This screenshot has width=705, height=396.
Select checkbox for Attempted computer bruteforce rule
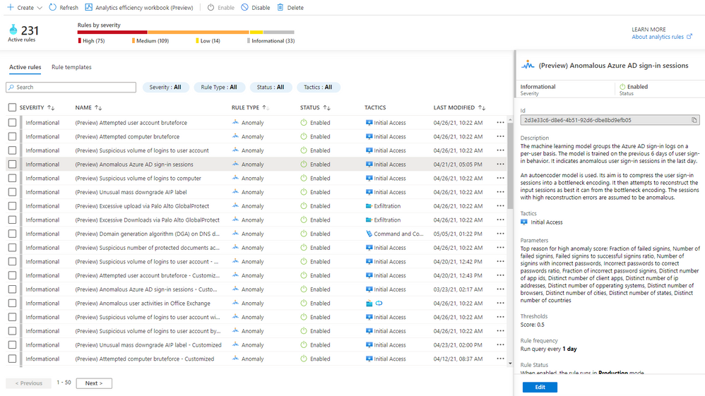tap(12, 137)
